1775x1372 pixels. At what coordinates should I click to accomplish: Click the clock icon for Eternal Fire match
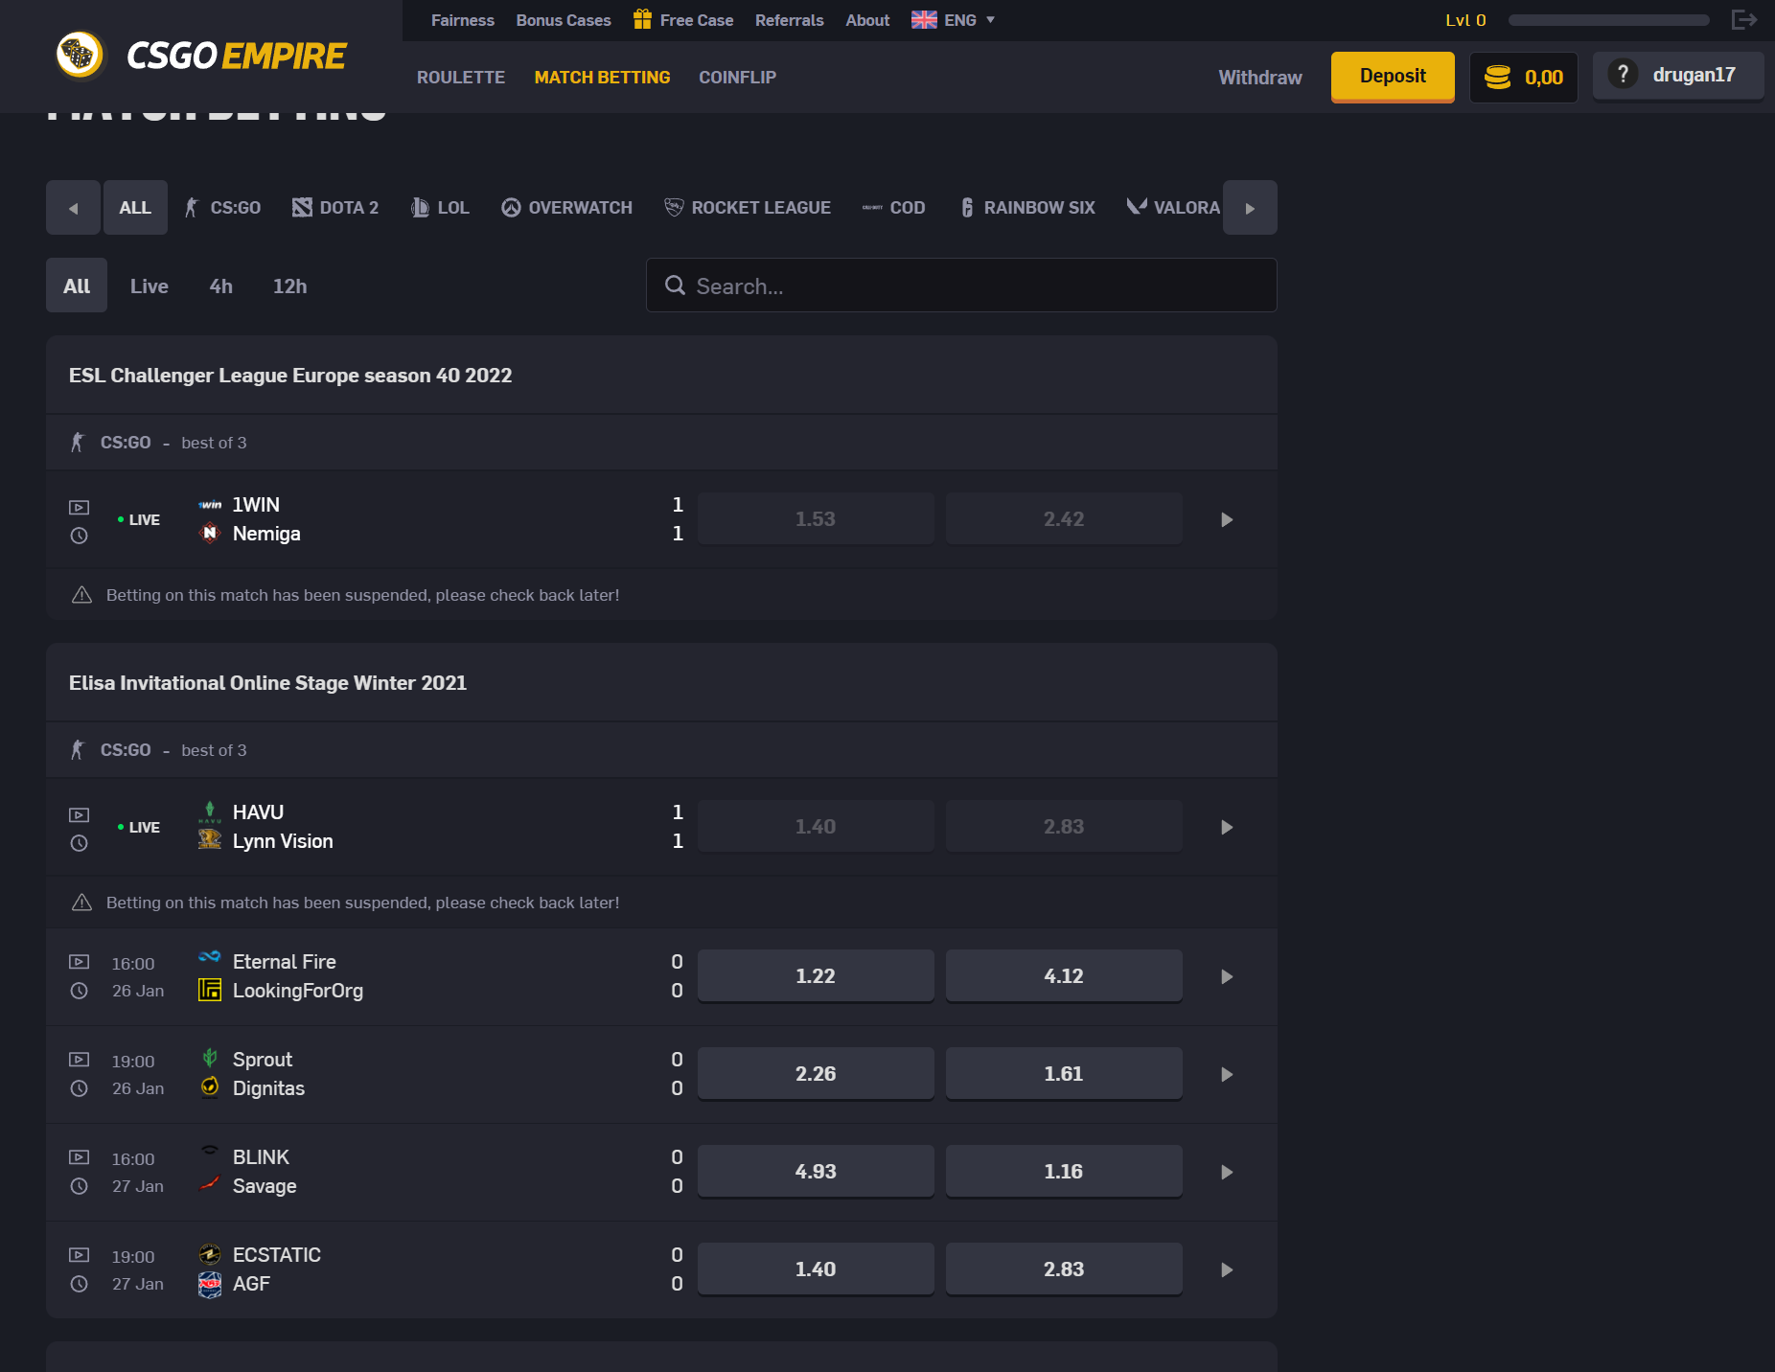tap(80, 991)
